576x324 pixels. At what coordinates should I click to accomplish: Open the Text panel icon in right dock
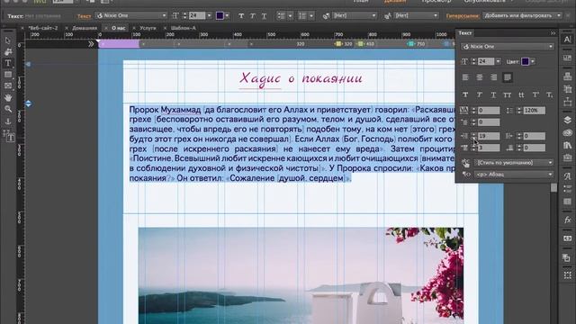[567, 40]
